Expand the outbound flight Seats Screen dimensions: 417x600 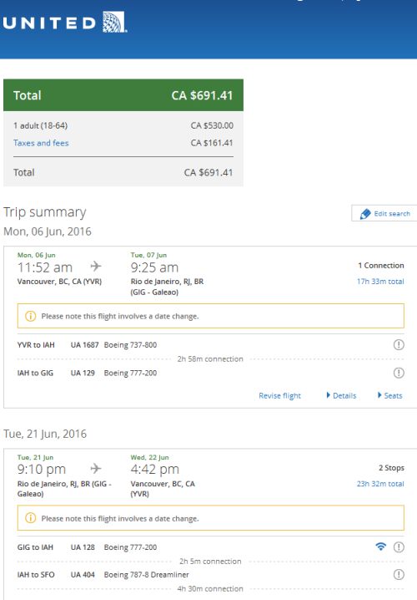pos(389,395)
